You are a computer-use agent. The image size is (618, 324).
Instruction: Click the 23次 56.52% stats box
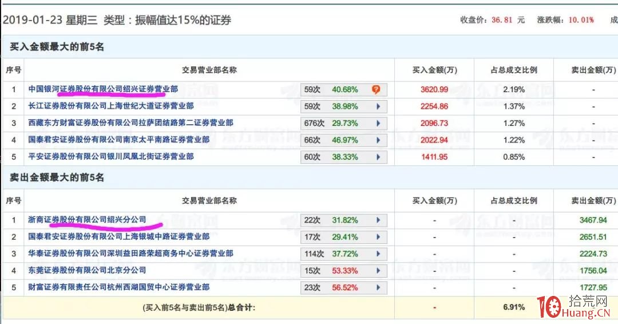344,287
